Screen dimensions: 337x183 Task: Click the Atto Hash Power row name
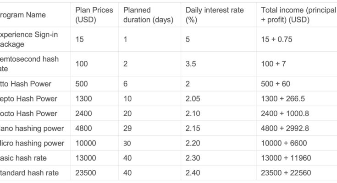coord(26,84)
